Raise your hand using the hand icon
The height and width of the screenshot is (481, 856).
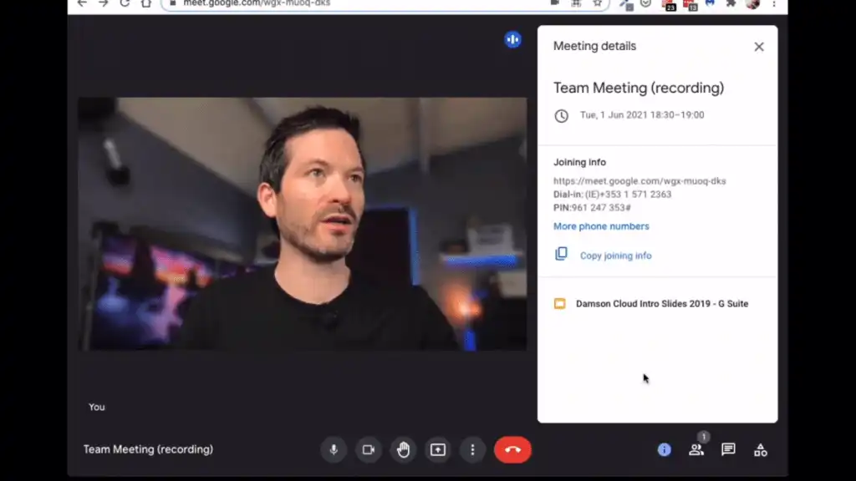tap(404, 450)
